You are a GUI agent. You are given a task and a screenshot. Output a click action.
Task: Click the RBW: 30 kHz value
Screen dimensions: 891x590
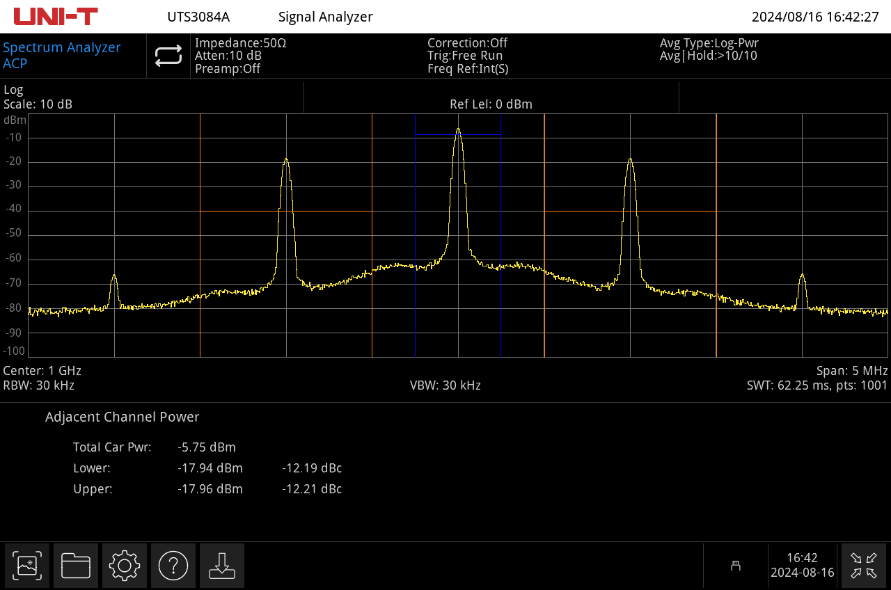click(39, 385)
